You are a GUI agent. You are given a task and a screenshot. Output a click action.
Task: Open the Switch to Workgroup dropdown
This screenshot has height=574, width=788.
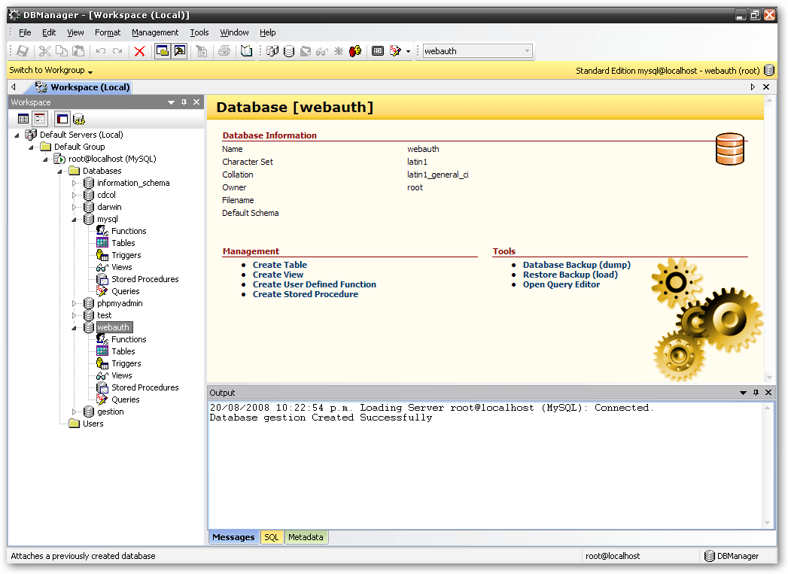pyautogui.click(x=50, y=70)
